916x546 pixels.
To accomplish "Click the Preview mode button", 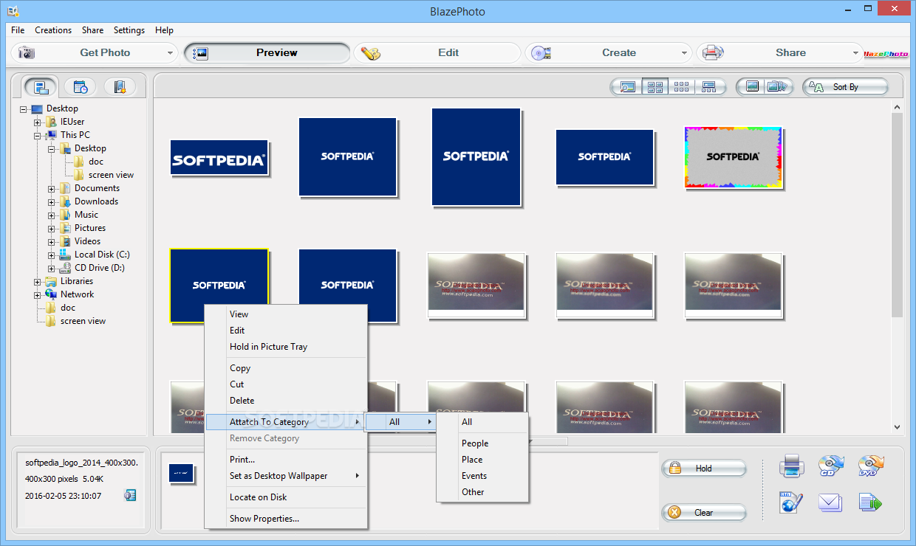I will tap(267, 53).
